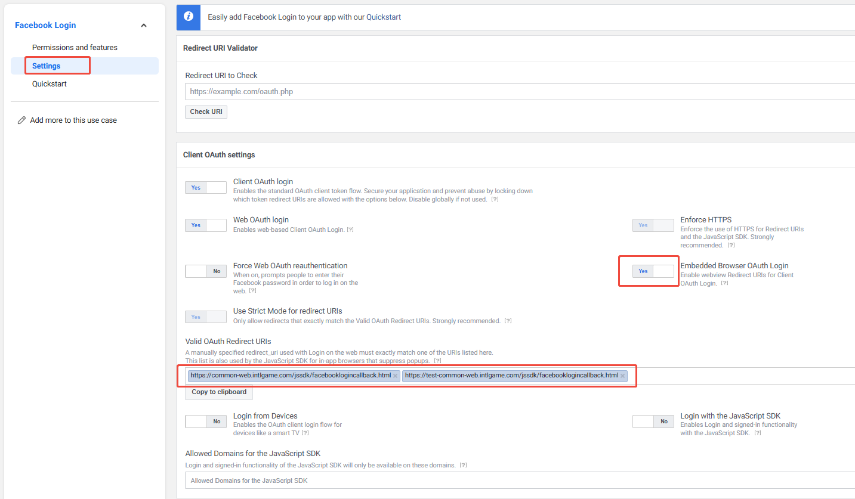855x499 pixels.
Task: Click Add more to this use case
Action: (73, 120)
